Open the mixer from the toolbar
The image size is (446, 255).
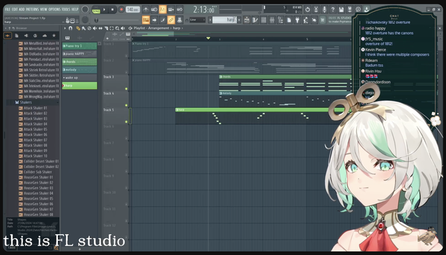click(272, 20)
